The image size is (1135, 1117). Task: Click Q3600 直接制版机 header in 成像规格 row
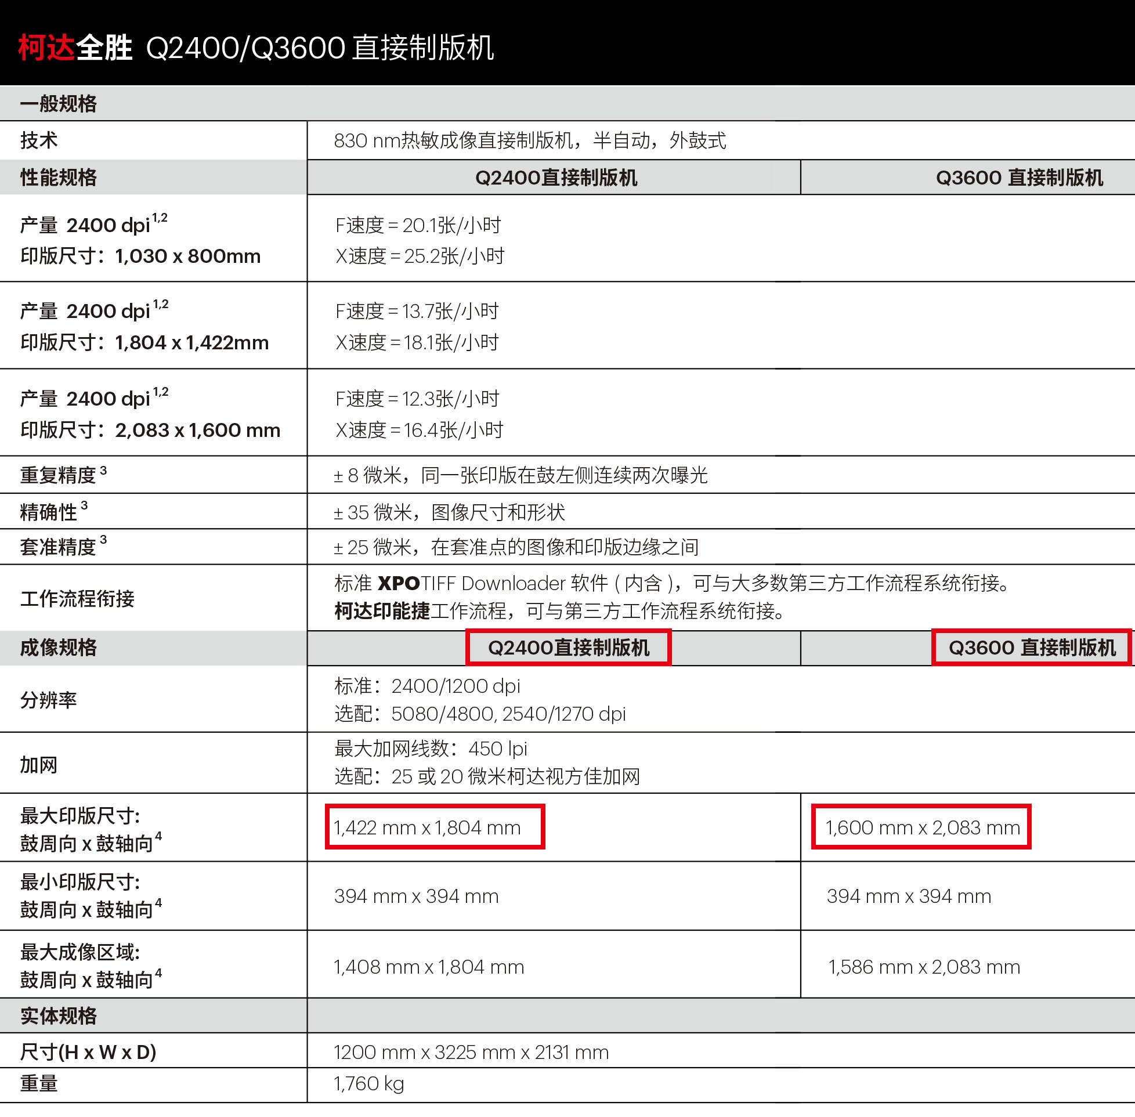[x=1032, y=648]
